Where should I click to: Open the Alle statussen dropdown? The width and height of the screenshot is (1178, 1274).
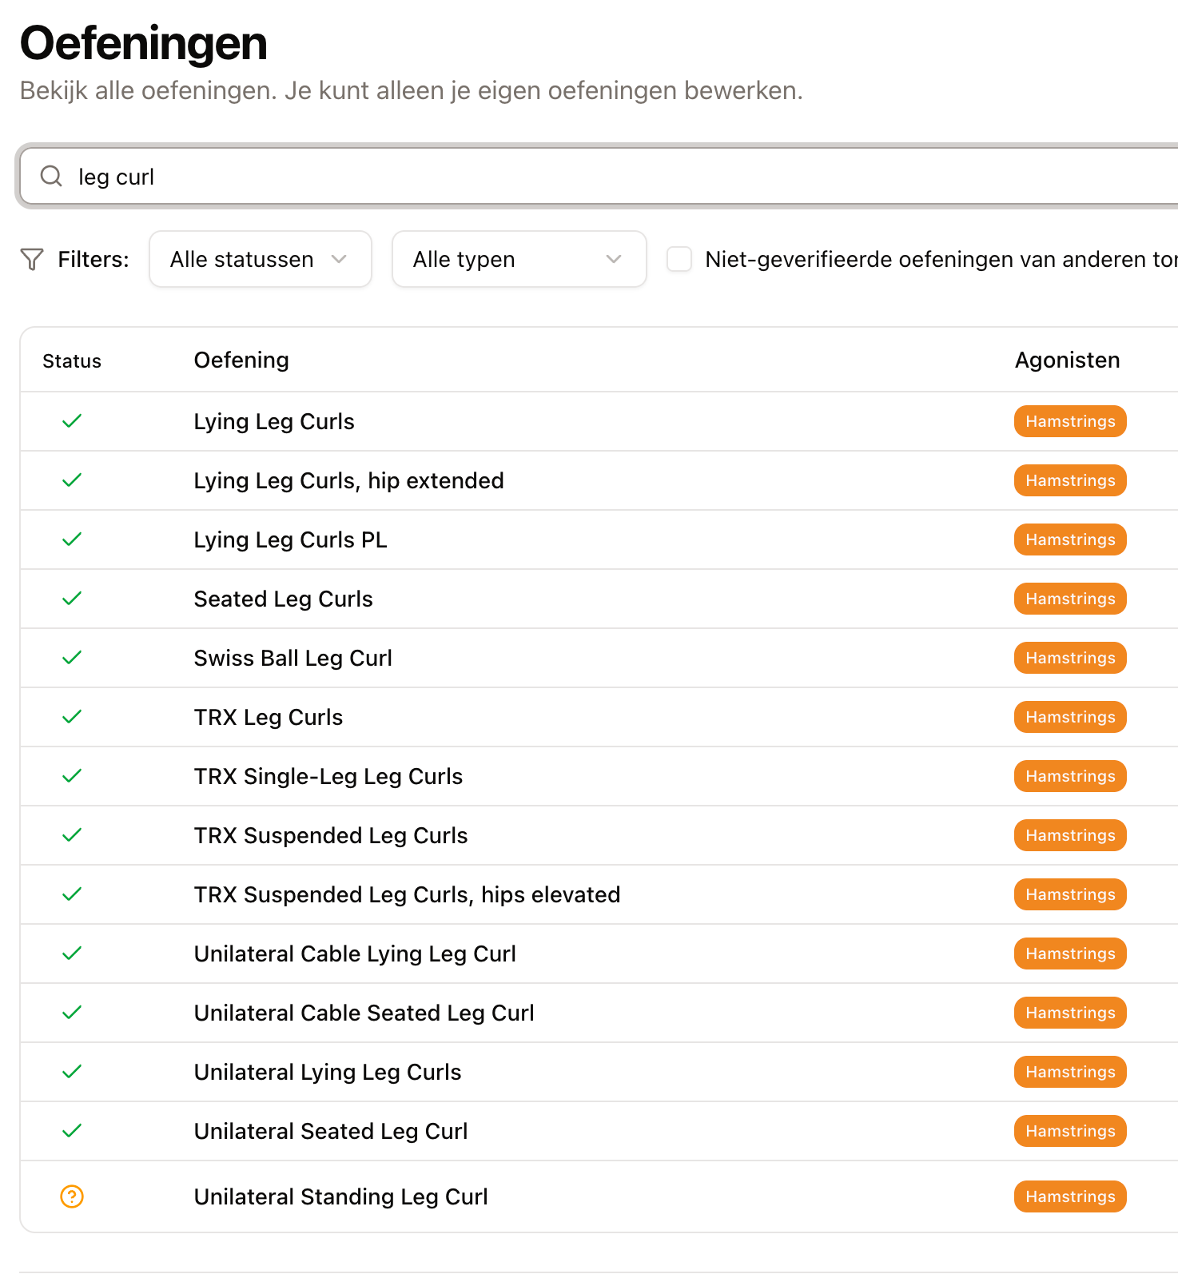tap(261, 259)
